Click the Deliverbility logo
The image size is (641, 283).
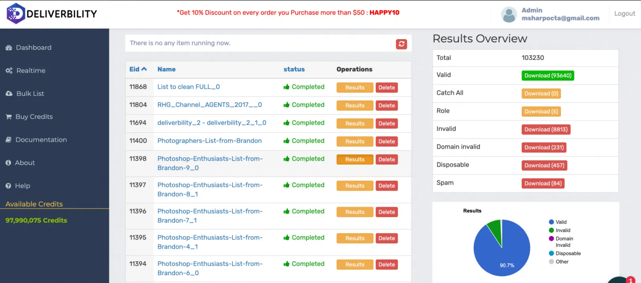(52, 13)
